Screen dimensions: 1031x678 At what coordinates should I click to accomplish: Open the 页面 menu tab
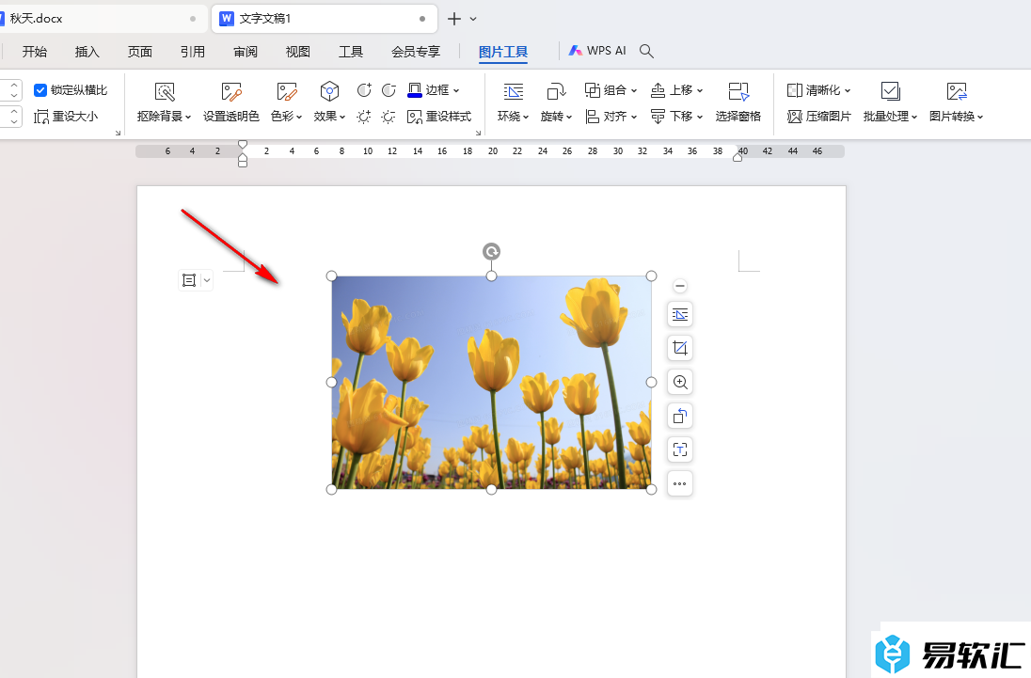pos(139,51)
